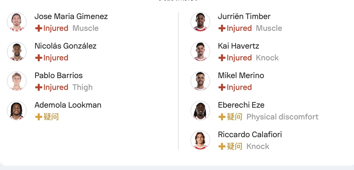Image resolution: width=354 pixels, height=170 pixels.
Task: Click Nicolás González's player avatar
Action: click(17, 52)
